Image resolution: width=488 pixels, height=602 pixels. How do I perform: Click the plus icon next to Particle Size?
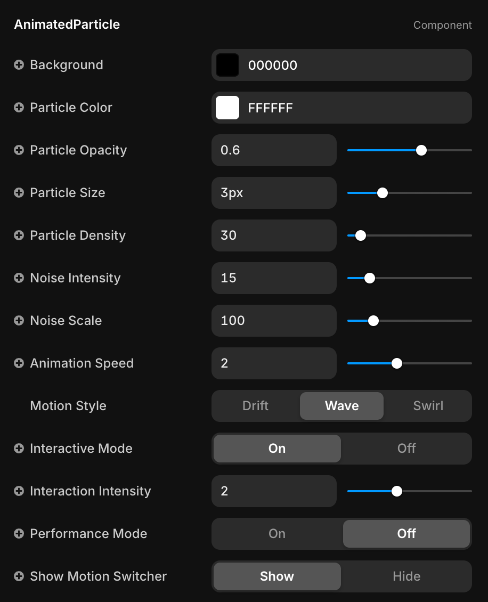point(19,193)
